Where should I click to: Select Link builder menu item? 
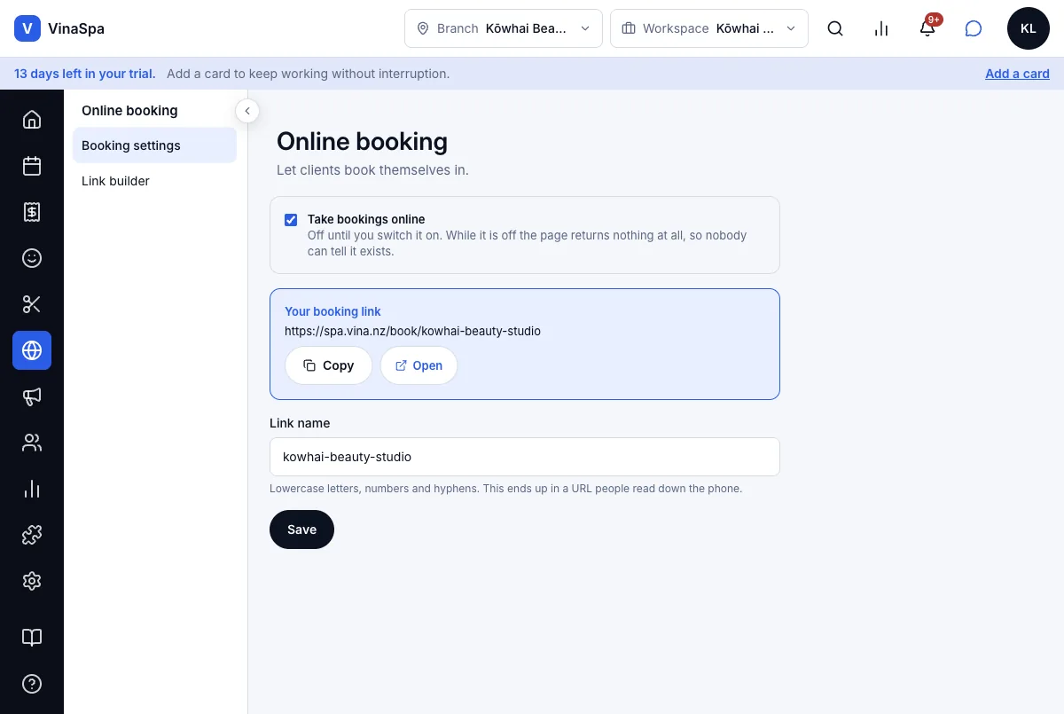coord(154,181)
